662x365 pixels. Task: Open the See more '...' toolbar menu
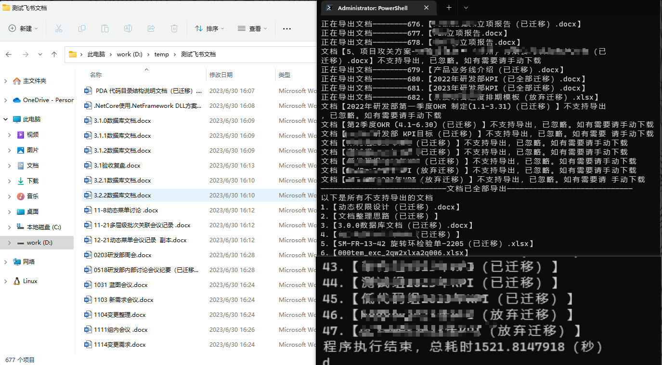(x=286, y=29)
